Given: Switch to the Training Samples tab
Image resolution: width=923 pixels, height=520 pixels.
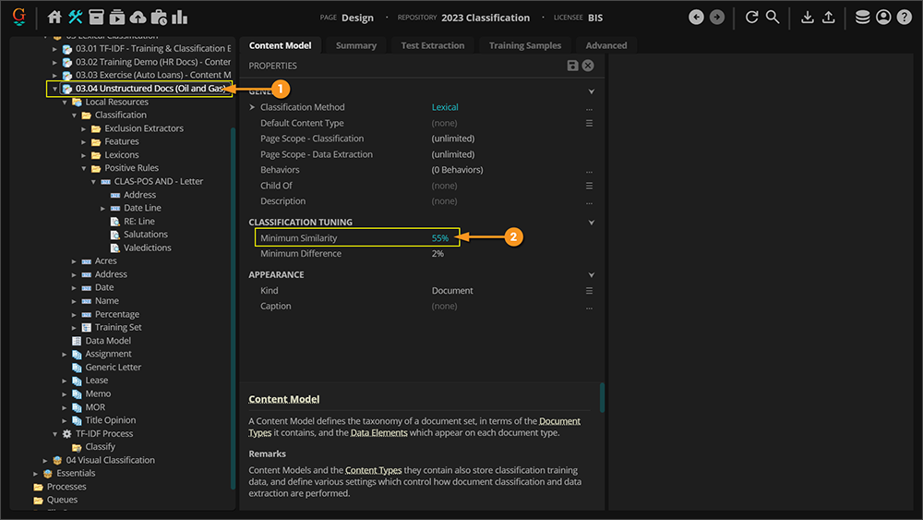Looking at the screenshot, I should [x=524, y=45].
